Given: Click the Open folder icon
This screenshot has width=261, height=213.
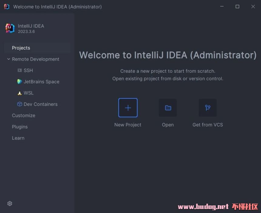Looking at the screenshot, I should coord(168,108).
